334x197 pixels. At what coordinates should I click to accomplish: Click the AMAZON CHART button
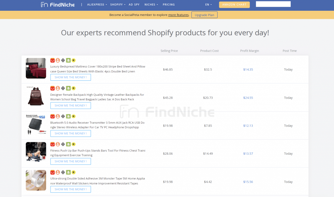coord(234,5)
